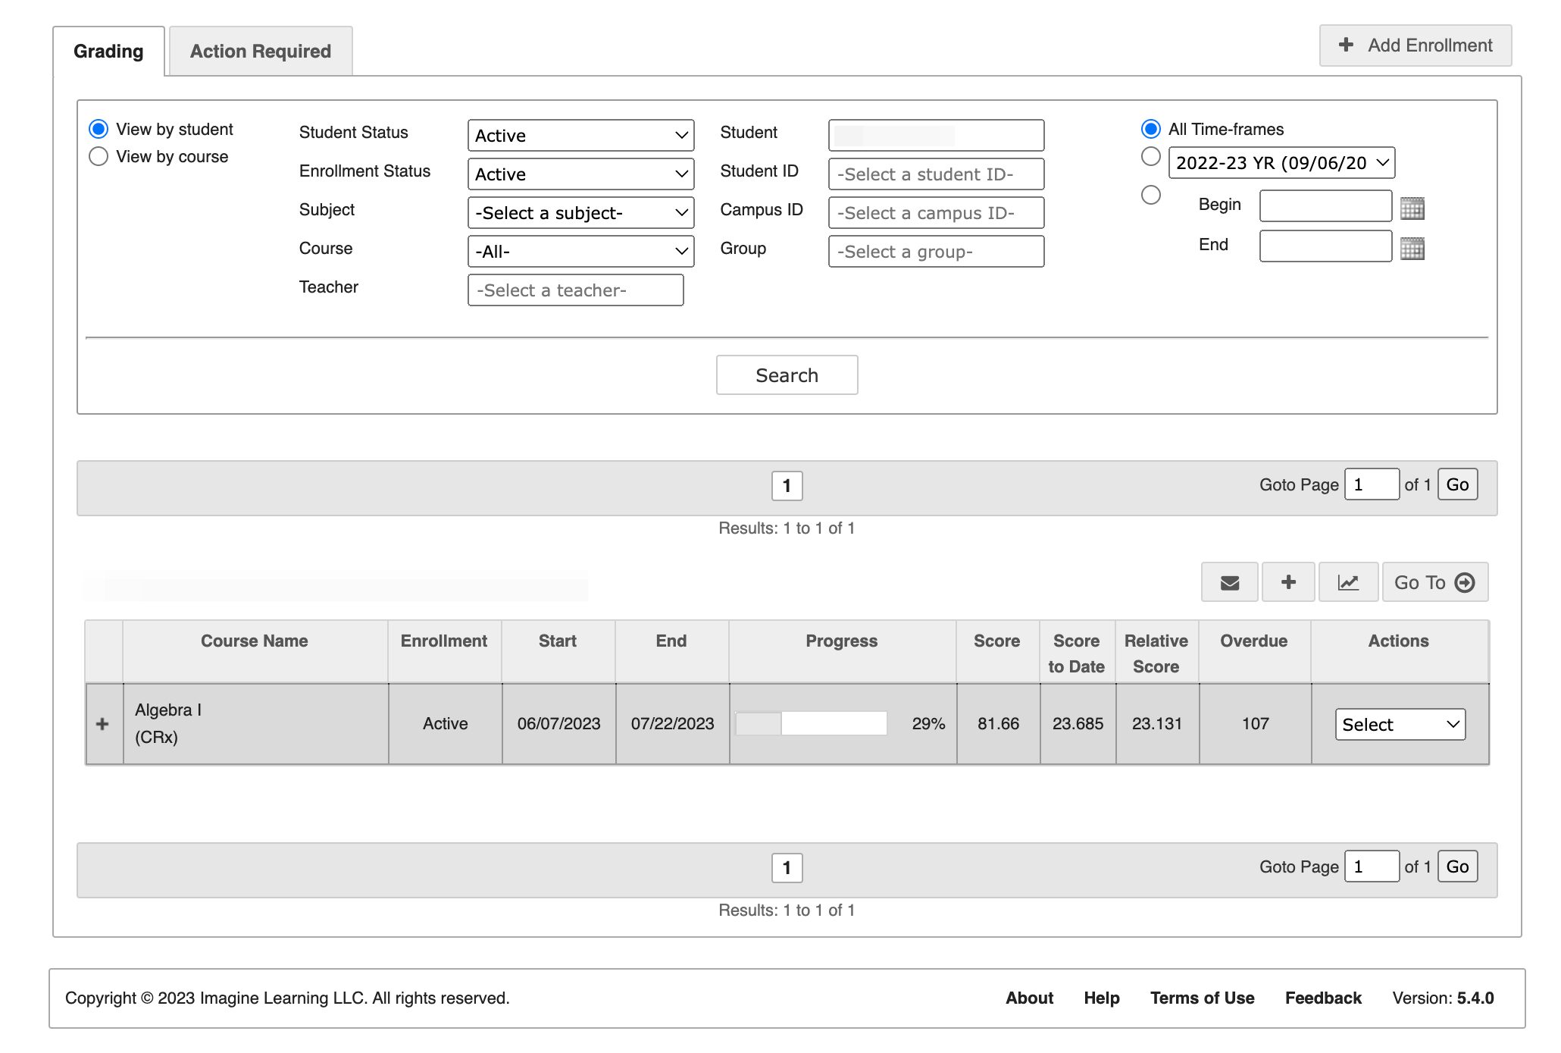Image resolution: width=1561 pixels, height=1053 pixels.
Task: Click the Algebra I progress bar
Action: [x=812, y=723]
